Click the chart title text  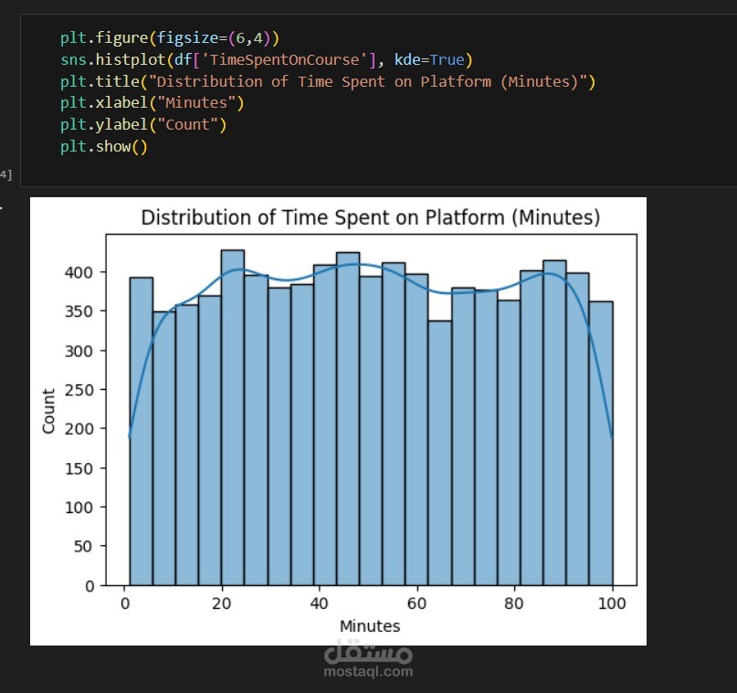371,217
